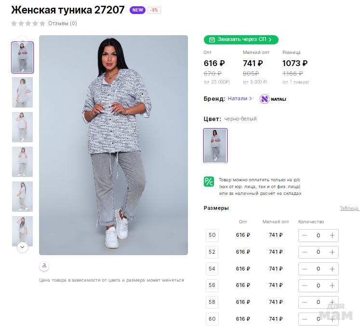Click the size 60 quantity field

click(318, 319)
